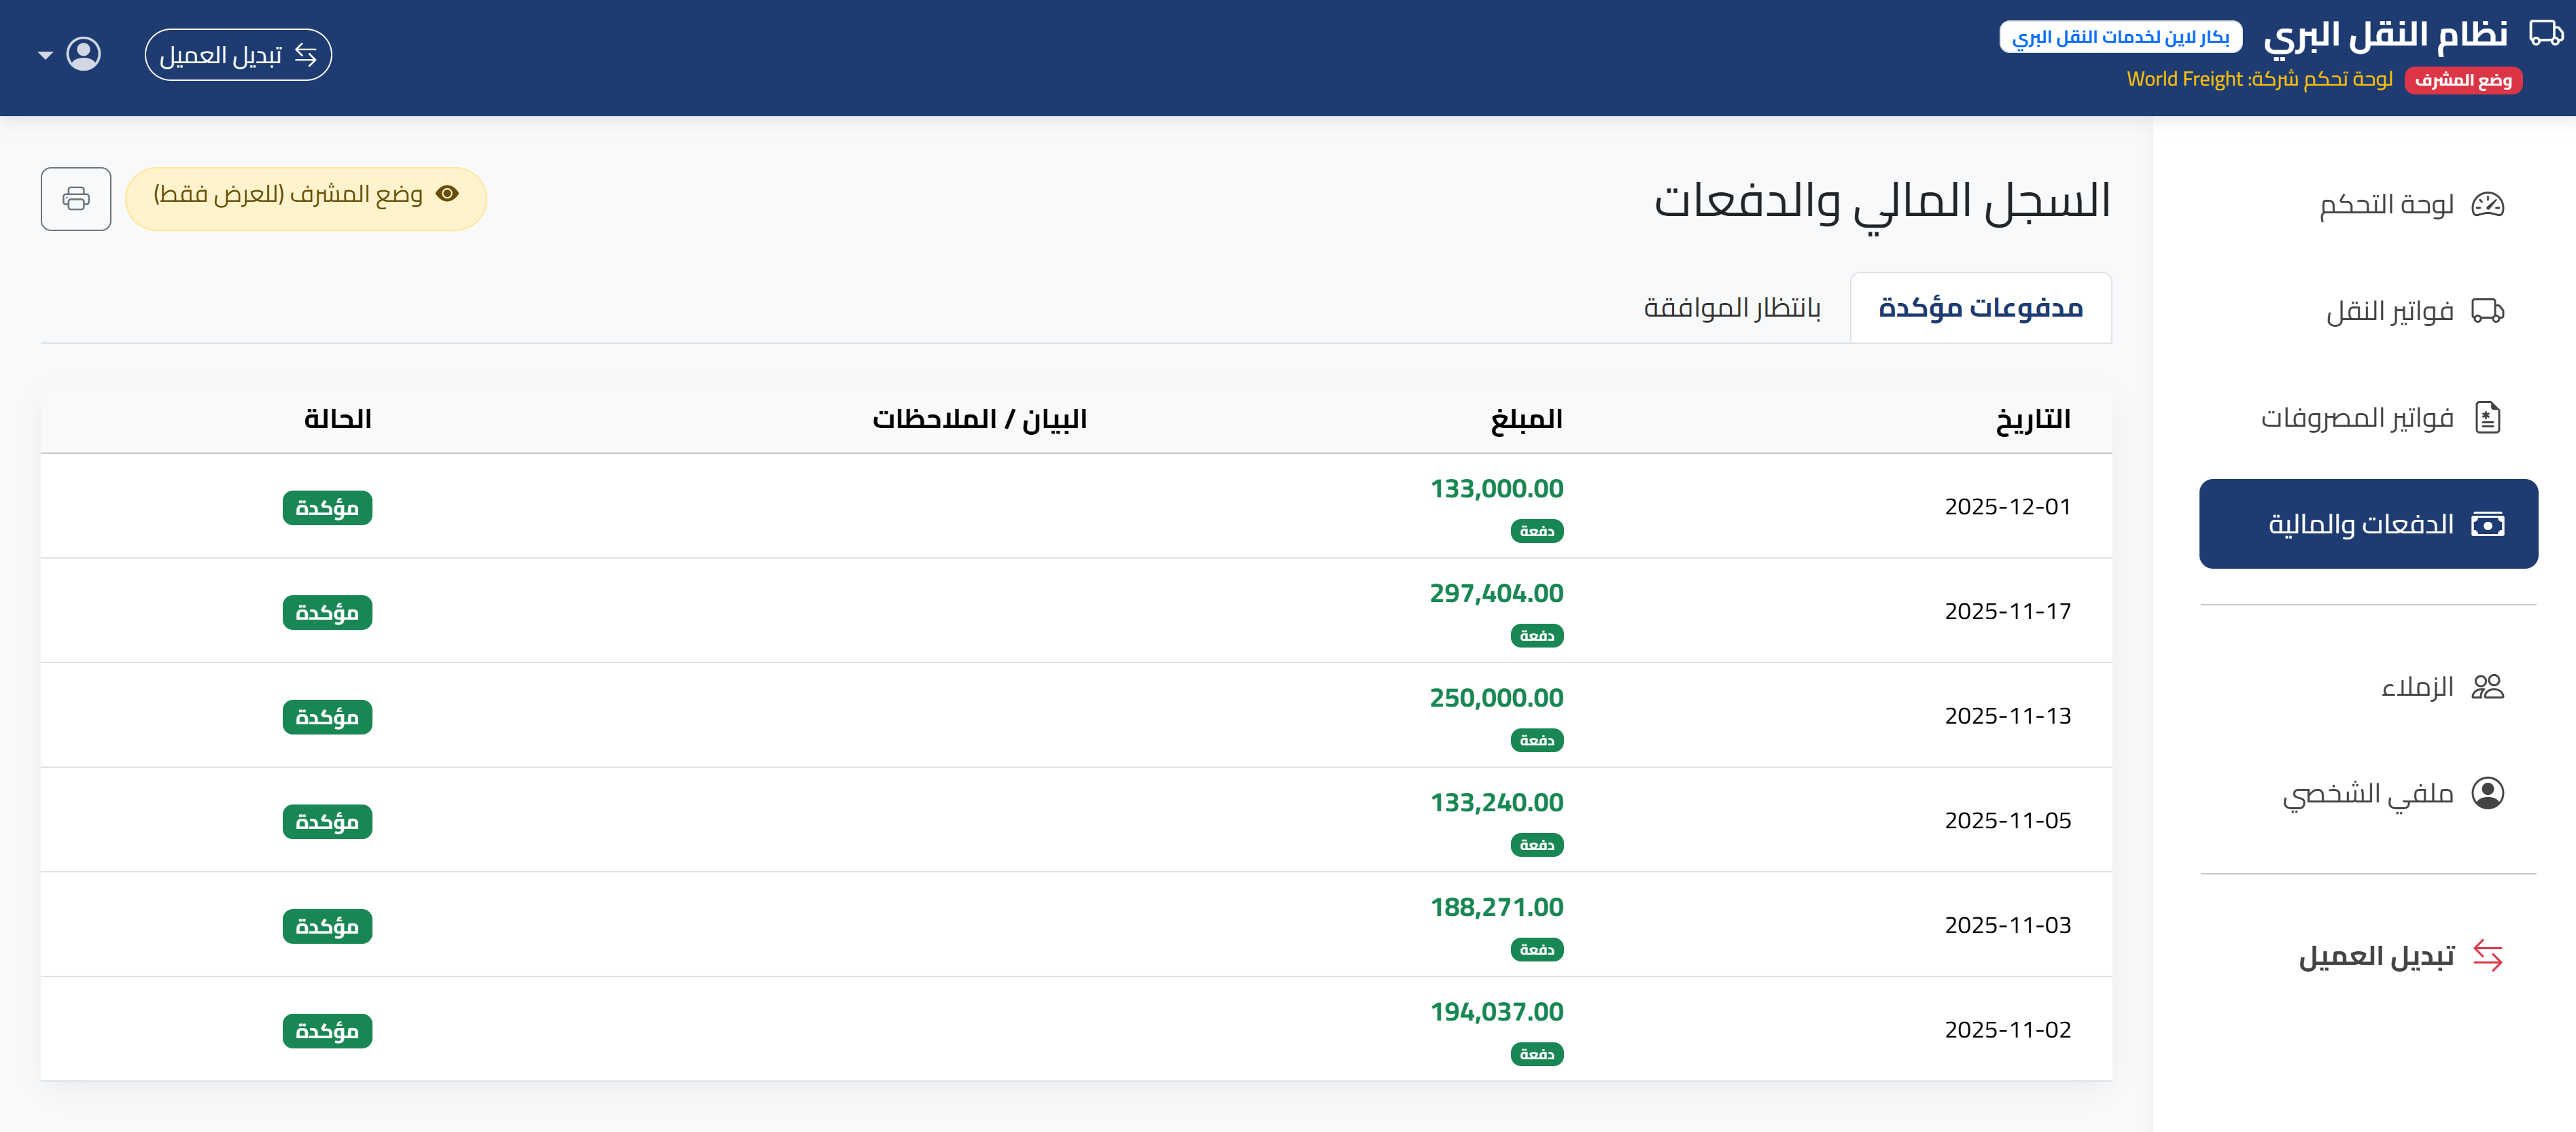Open فواتير المصروفات in sidebar
Viewport: 2576px width, 1132px height.
pyautogui.click(x=2368, y=417)
